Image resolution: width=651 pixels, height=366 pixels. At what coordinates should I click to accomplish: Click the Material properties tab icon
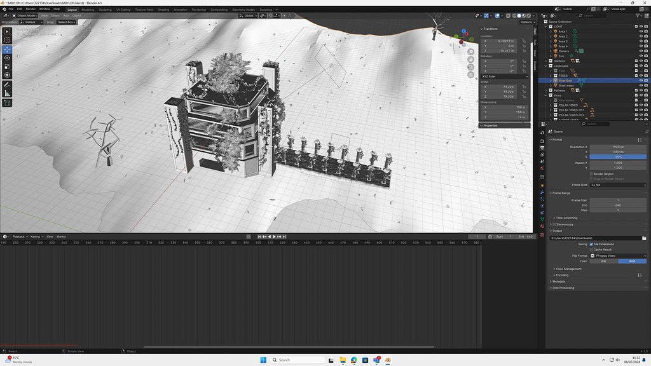coord(542,226)
